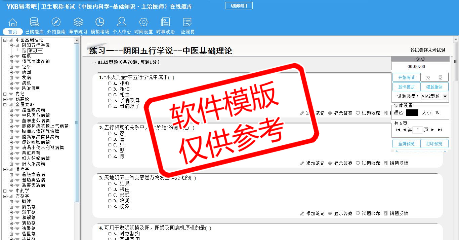The width and height of the screenshot is (459, 240).
Task: Choose option B 根由 for question 3
Action: pos(110,190)
